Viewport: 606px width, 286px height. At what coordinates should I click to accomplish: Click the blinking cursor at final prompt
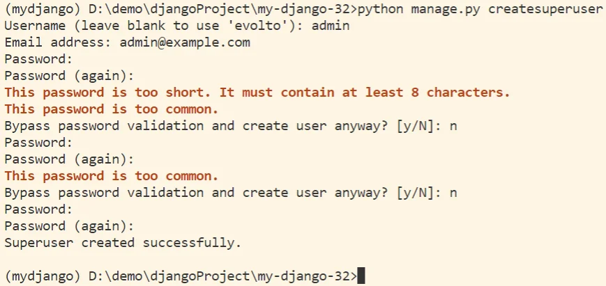[361, 276]
